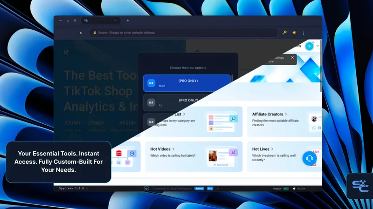Click the S profile avatar
This screenshot has width=373, height=209.
[310, 46]
